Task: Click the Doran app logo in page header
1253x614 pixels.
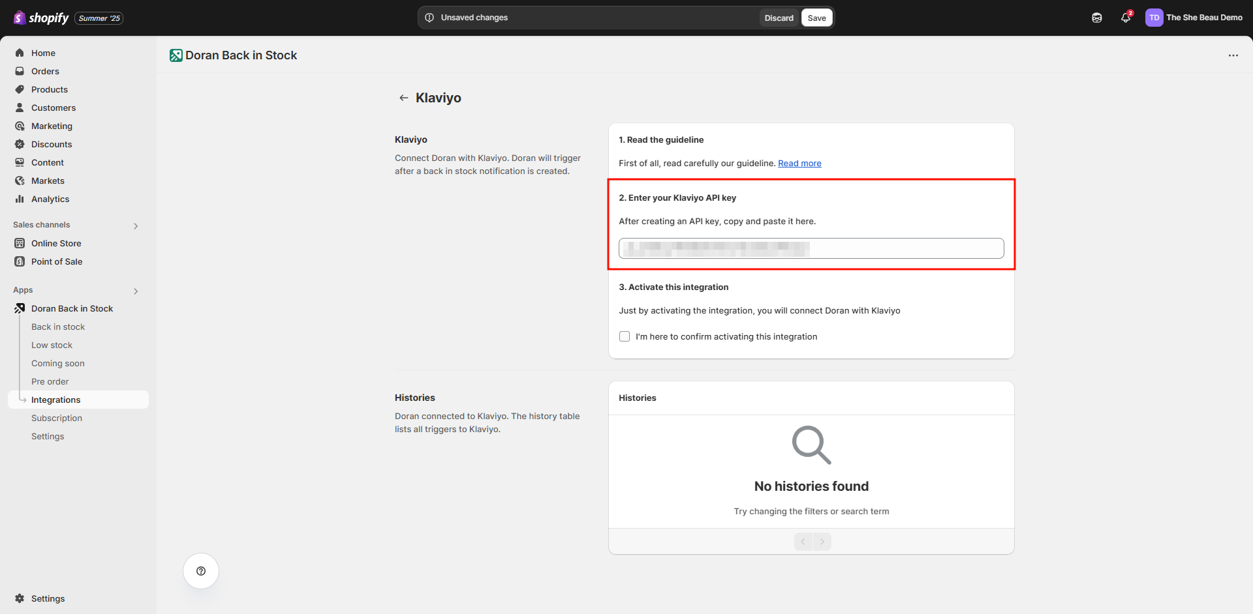Action: click(x=176, y=55)
